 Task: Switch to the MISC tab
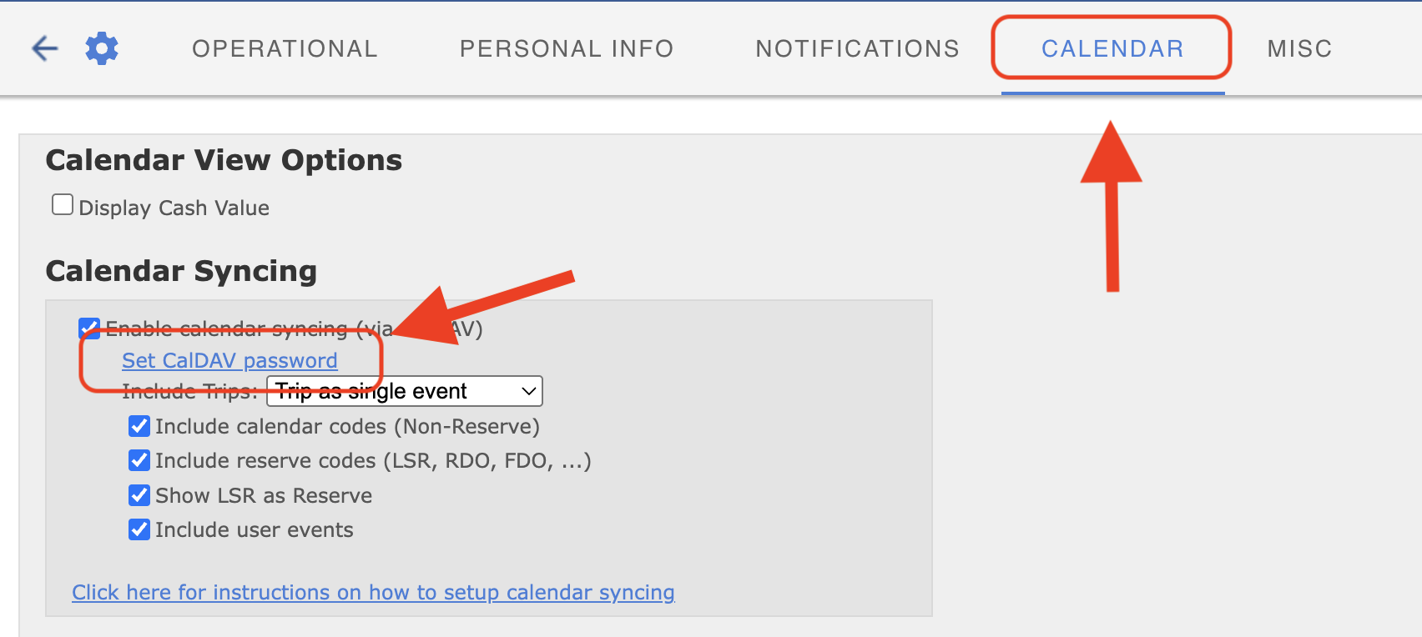1298,48
